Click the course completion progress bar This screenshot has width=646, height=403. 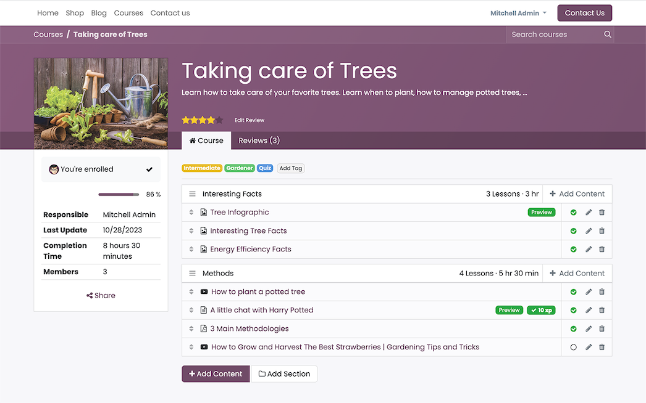tap(119, 194)
